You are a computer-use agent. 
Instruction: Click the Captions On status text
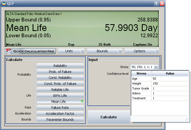[143, 45]
